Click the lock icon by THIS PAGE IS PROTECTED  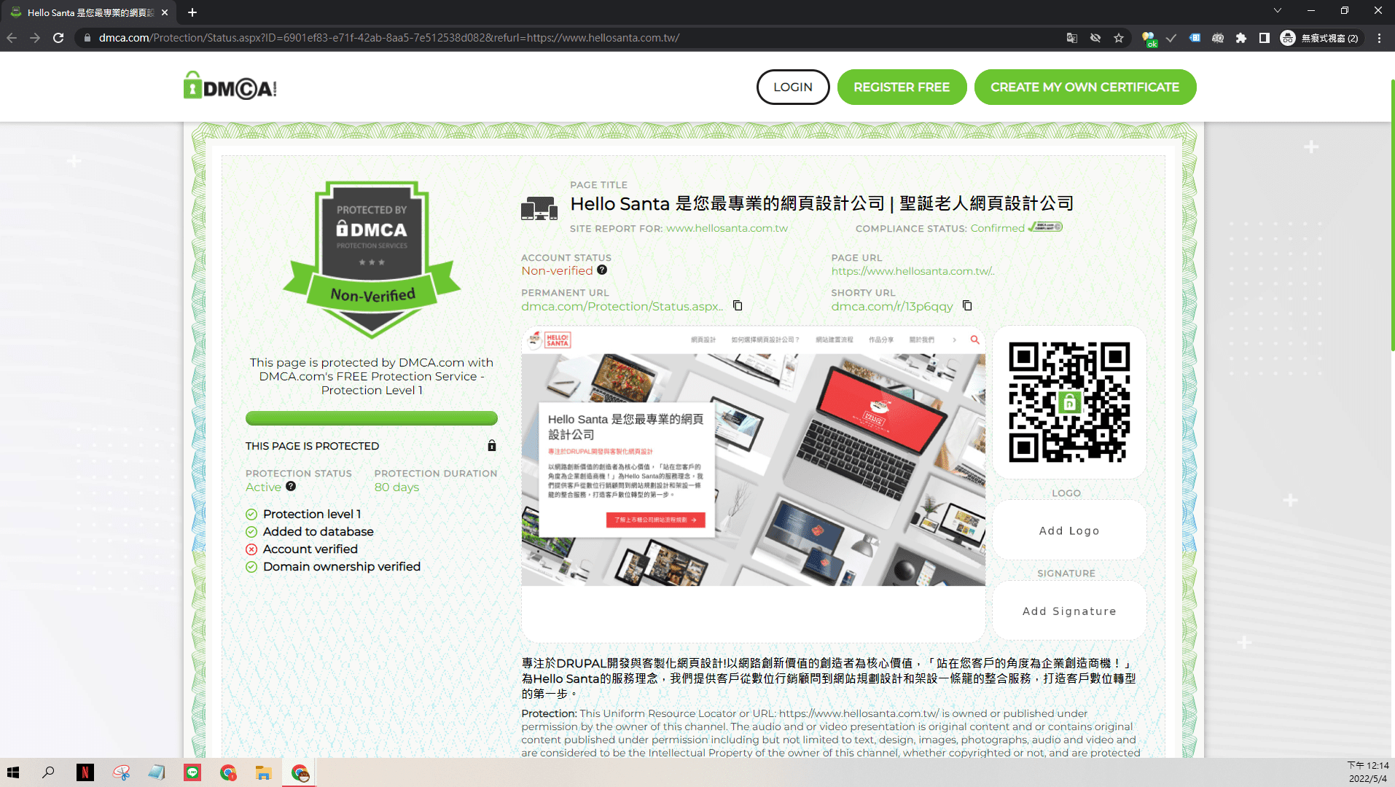click(492, 445)
